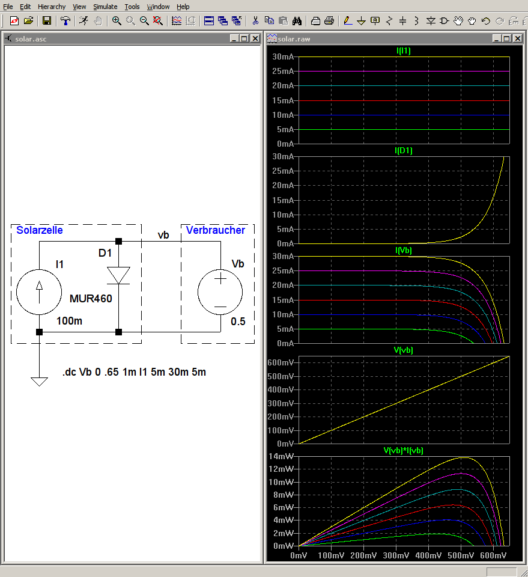Select the Move open-hand tool

pos(458,20)
